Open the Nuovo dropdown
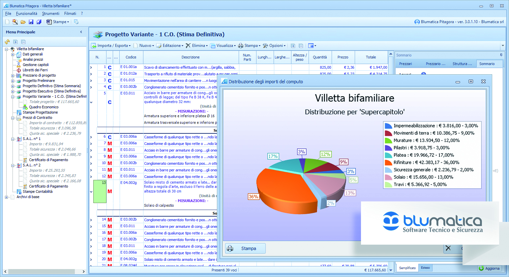Image resolution: width=509 pixels, height=277 pixels. [x=143, y=46]
